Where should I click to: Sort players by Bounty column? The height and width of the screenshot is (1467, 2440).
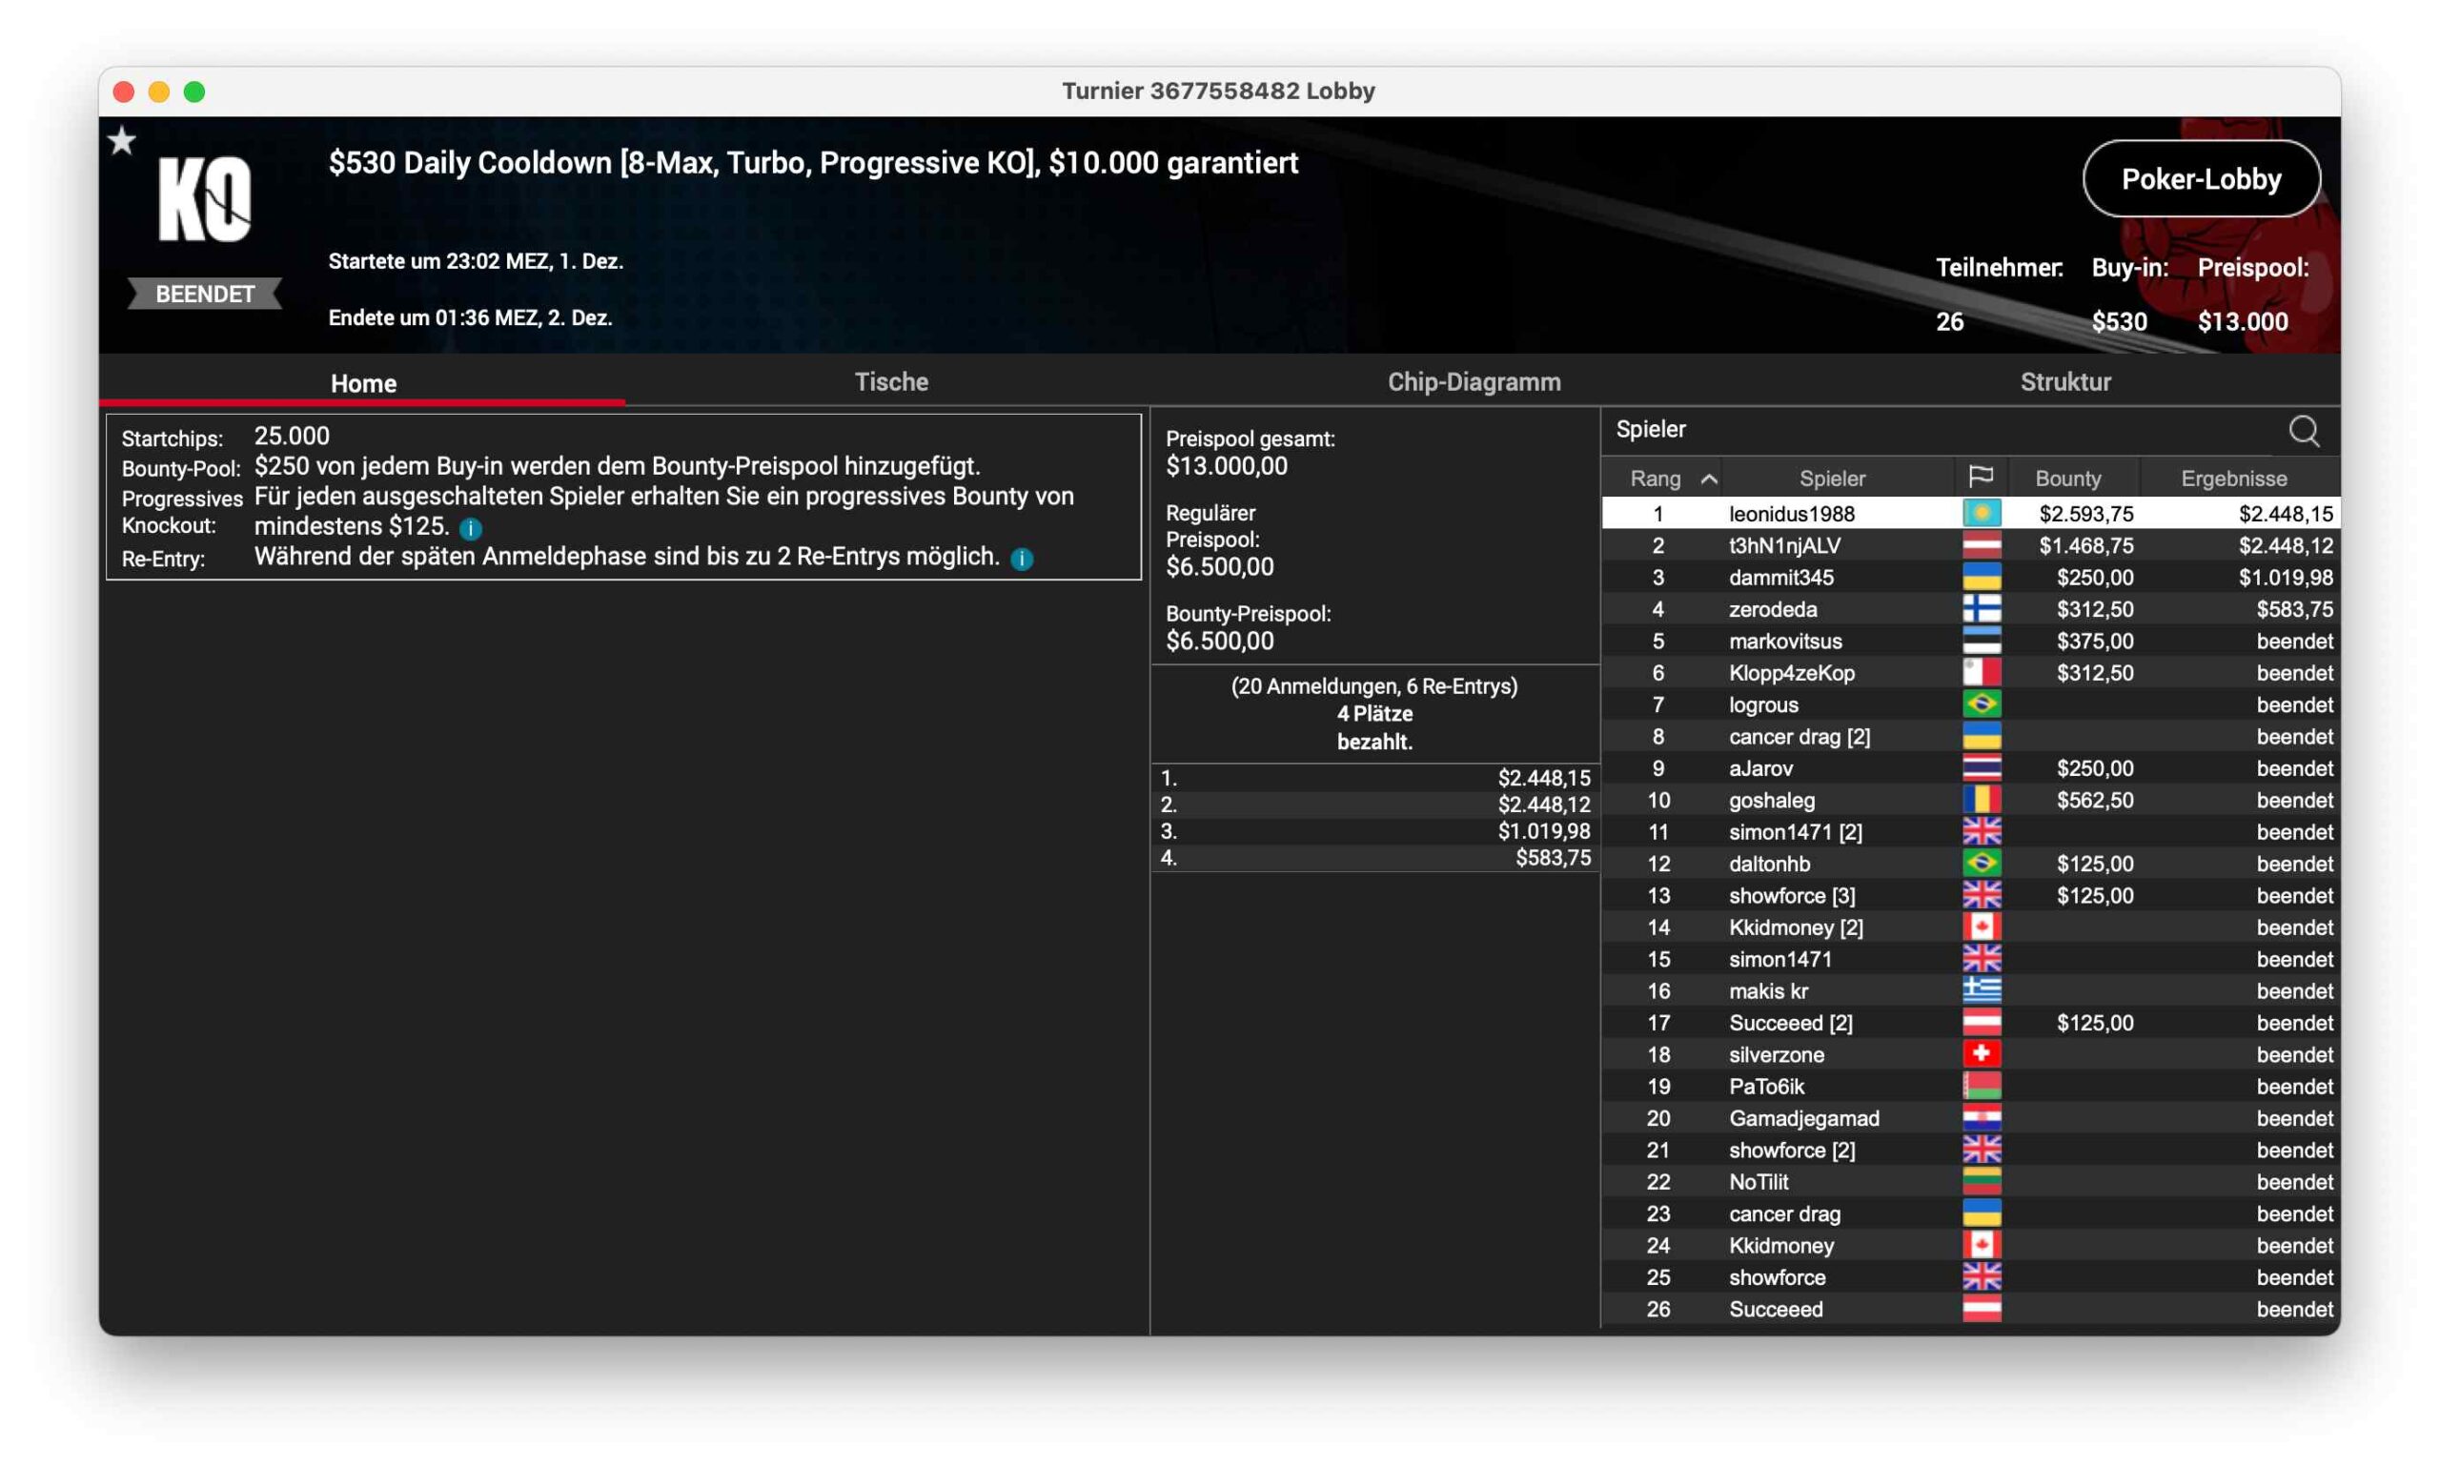point(2067,479)
